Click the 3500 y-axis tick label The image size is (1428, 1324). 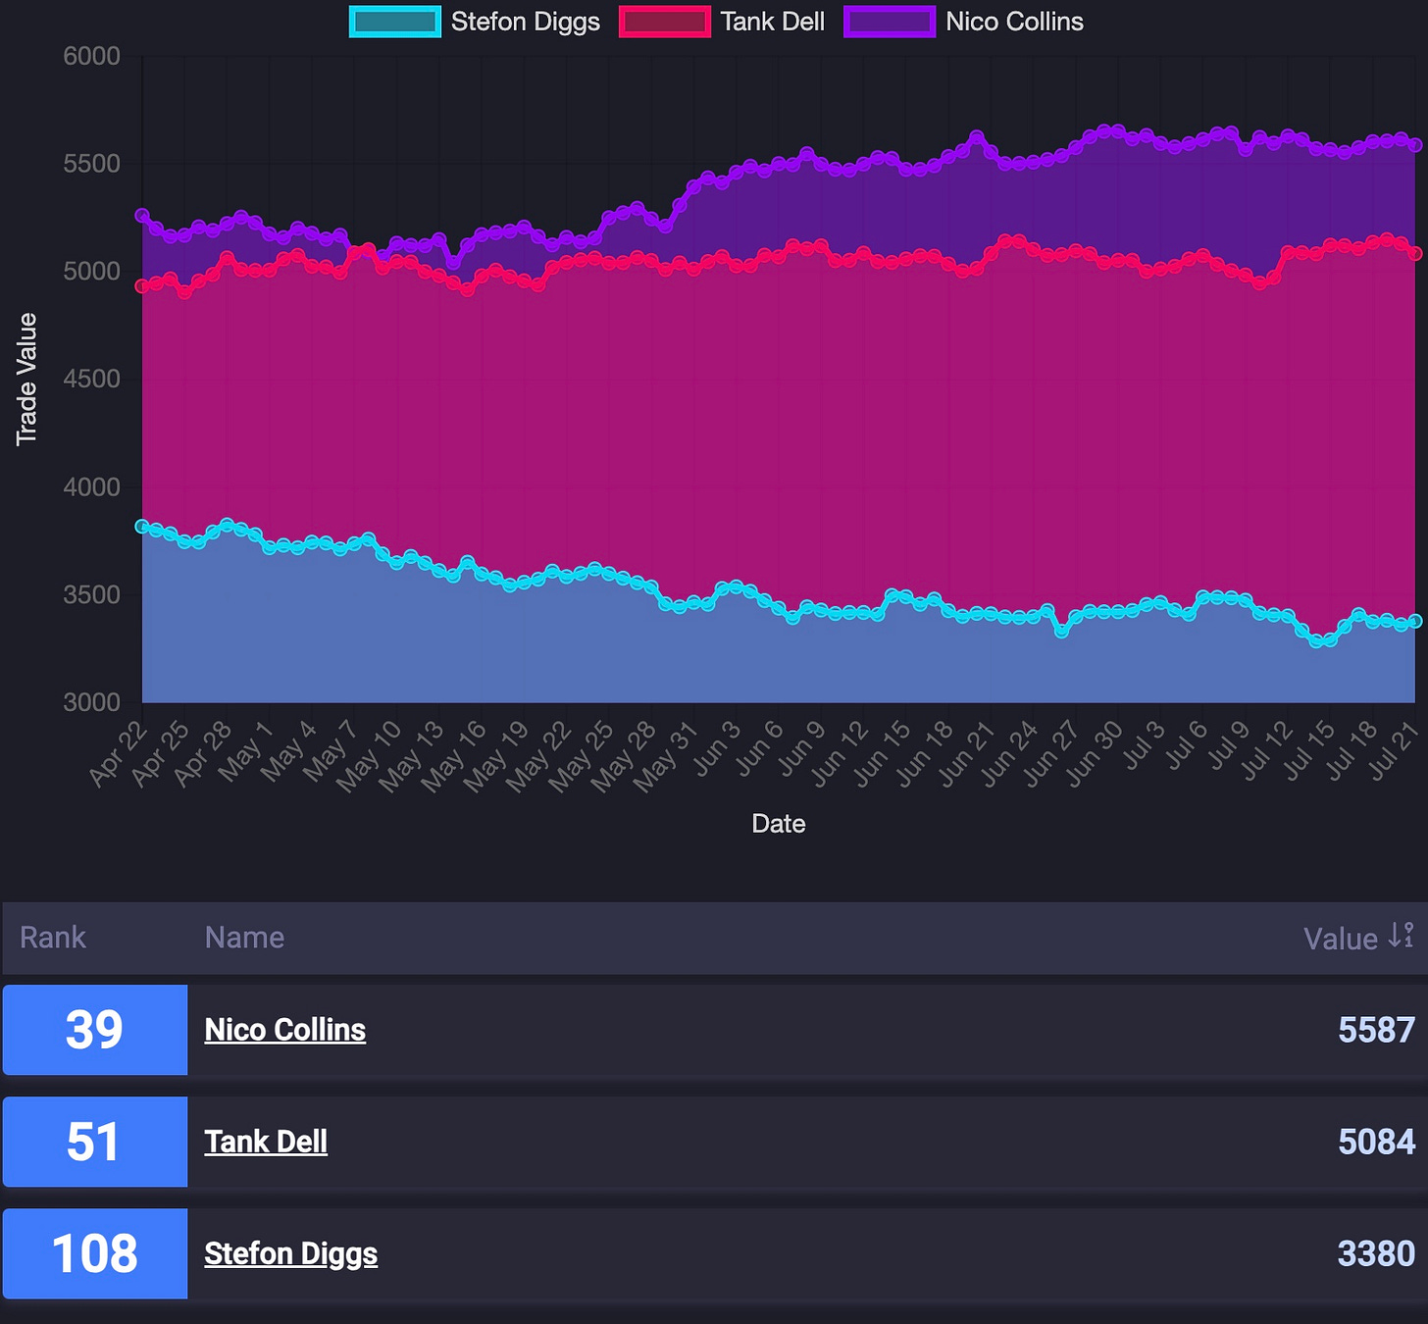point(91,594)
